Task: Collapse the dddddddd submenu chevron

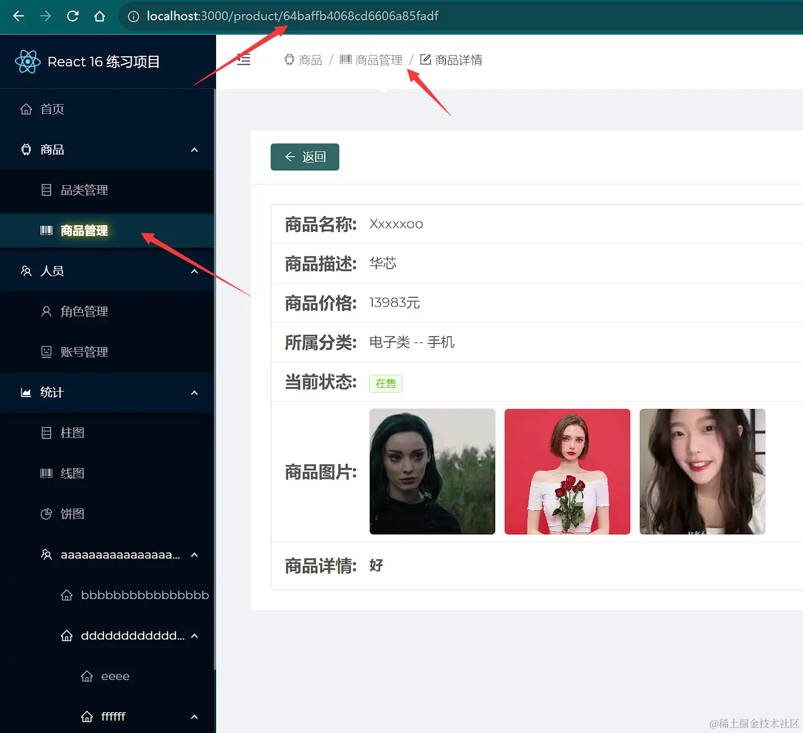Action: [x=195, y=636]
